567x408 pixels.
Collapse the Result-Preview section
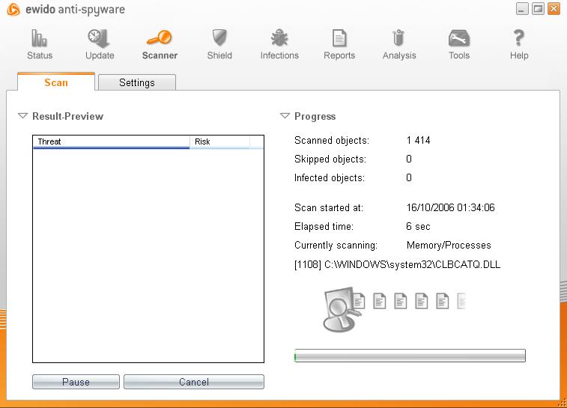pos(22,116)
